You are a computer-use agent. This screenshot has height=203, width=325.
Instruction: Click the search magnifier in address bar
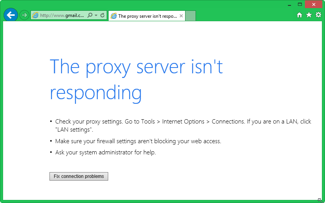[90, 15]
